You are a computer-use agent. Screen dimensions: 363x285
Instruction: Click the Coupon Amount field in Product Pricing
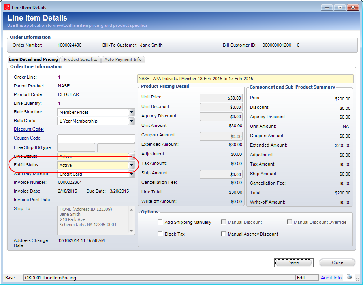(x=221, y=136)
